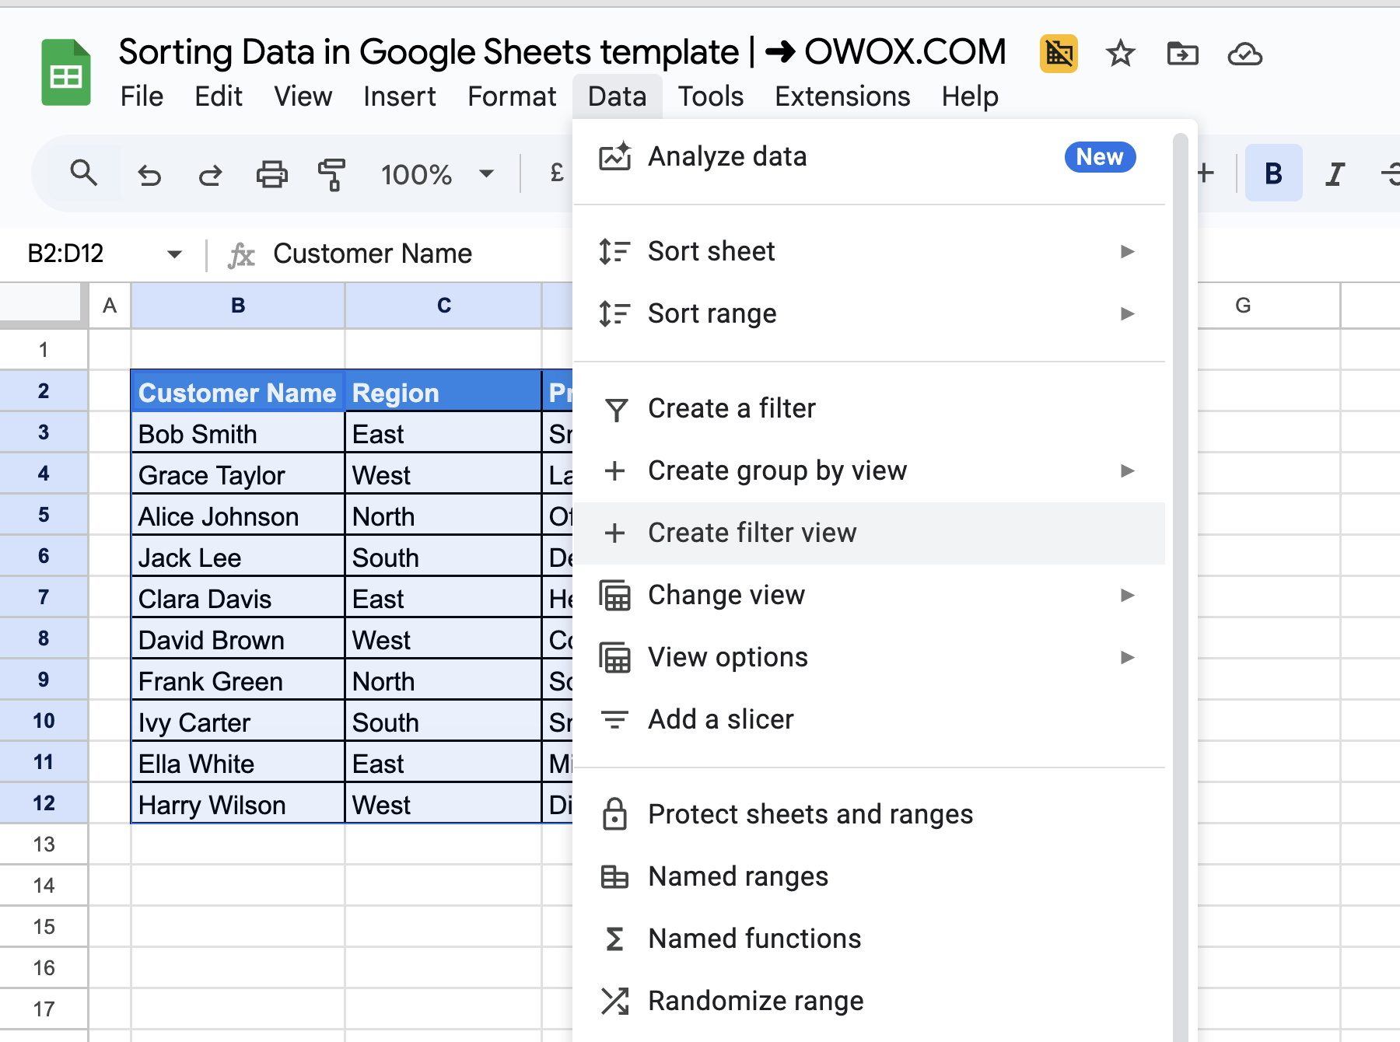1400x1042 pixels.
Task: Click the View options table icon
Action: coord(614,658)
